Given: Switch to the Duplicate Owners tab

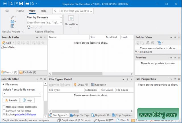Looking at the screenshot, I should click(x=101, y=115).
